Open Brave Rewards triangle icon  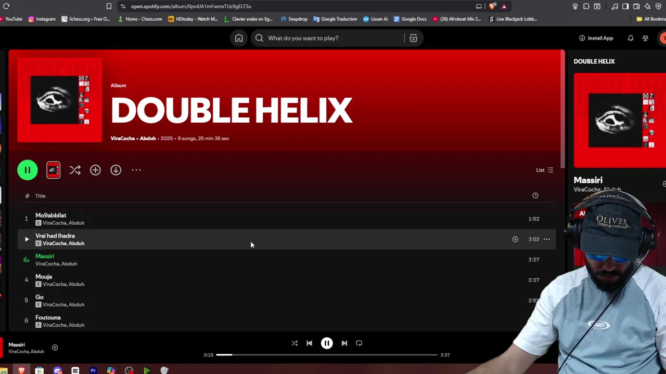pos(504,6)
